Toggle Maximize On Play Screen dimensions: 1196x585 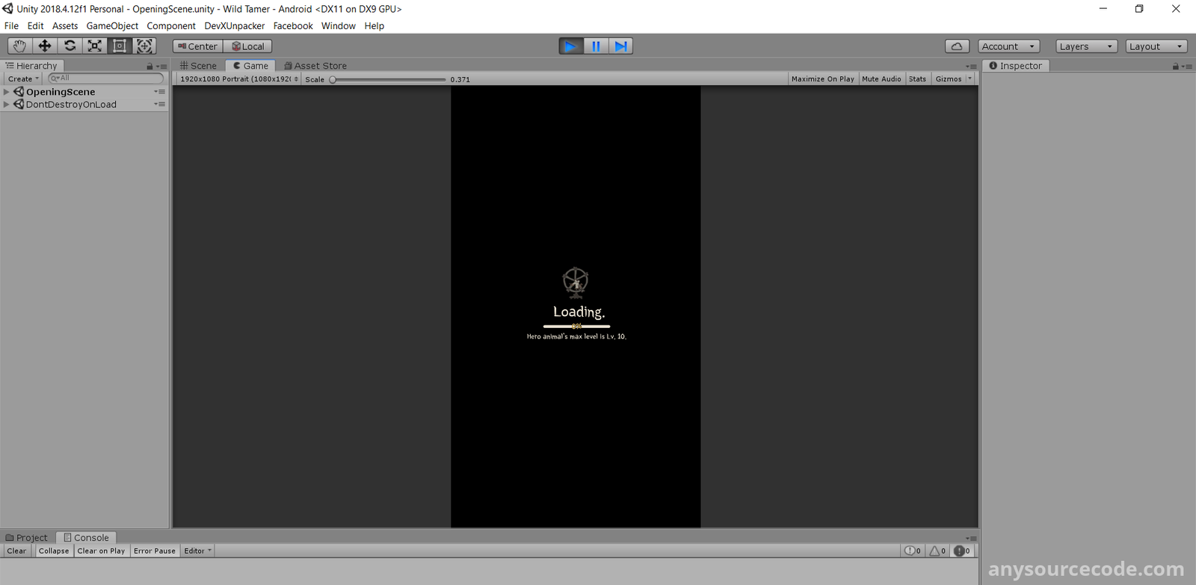coord(822,79)
